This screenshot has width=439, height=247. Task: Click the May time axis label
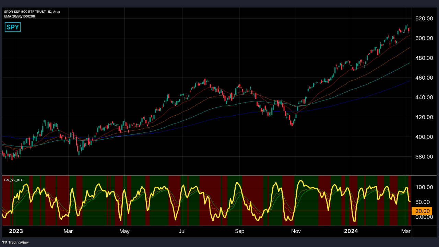124,231
